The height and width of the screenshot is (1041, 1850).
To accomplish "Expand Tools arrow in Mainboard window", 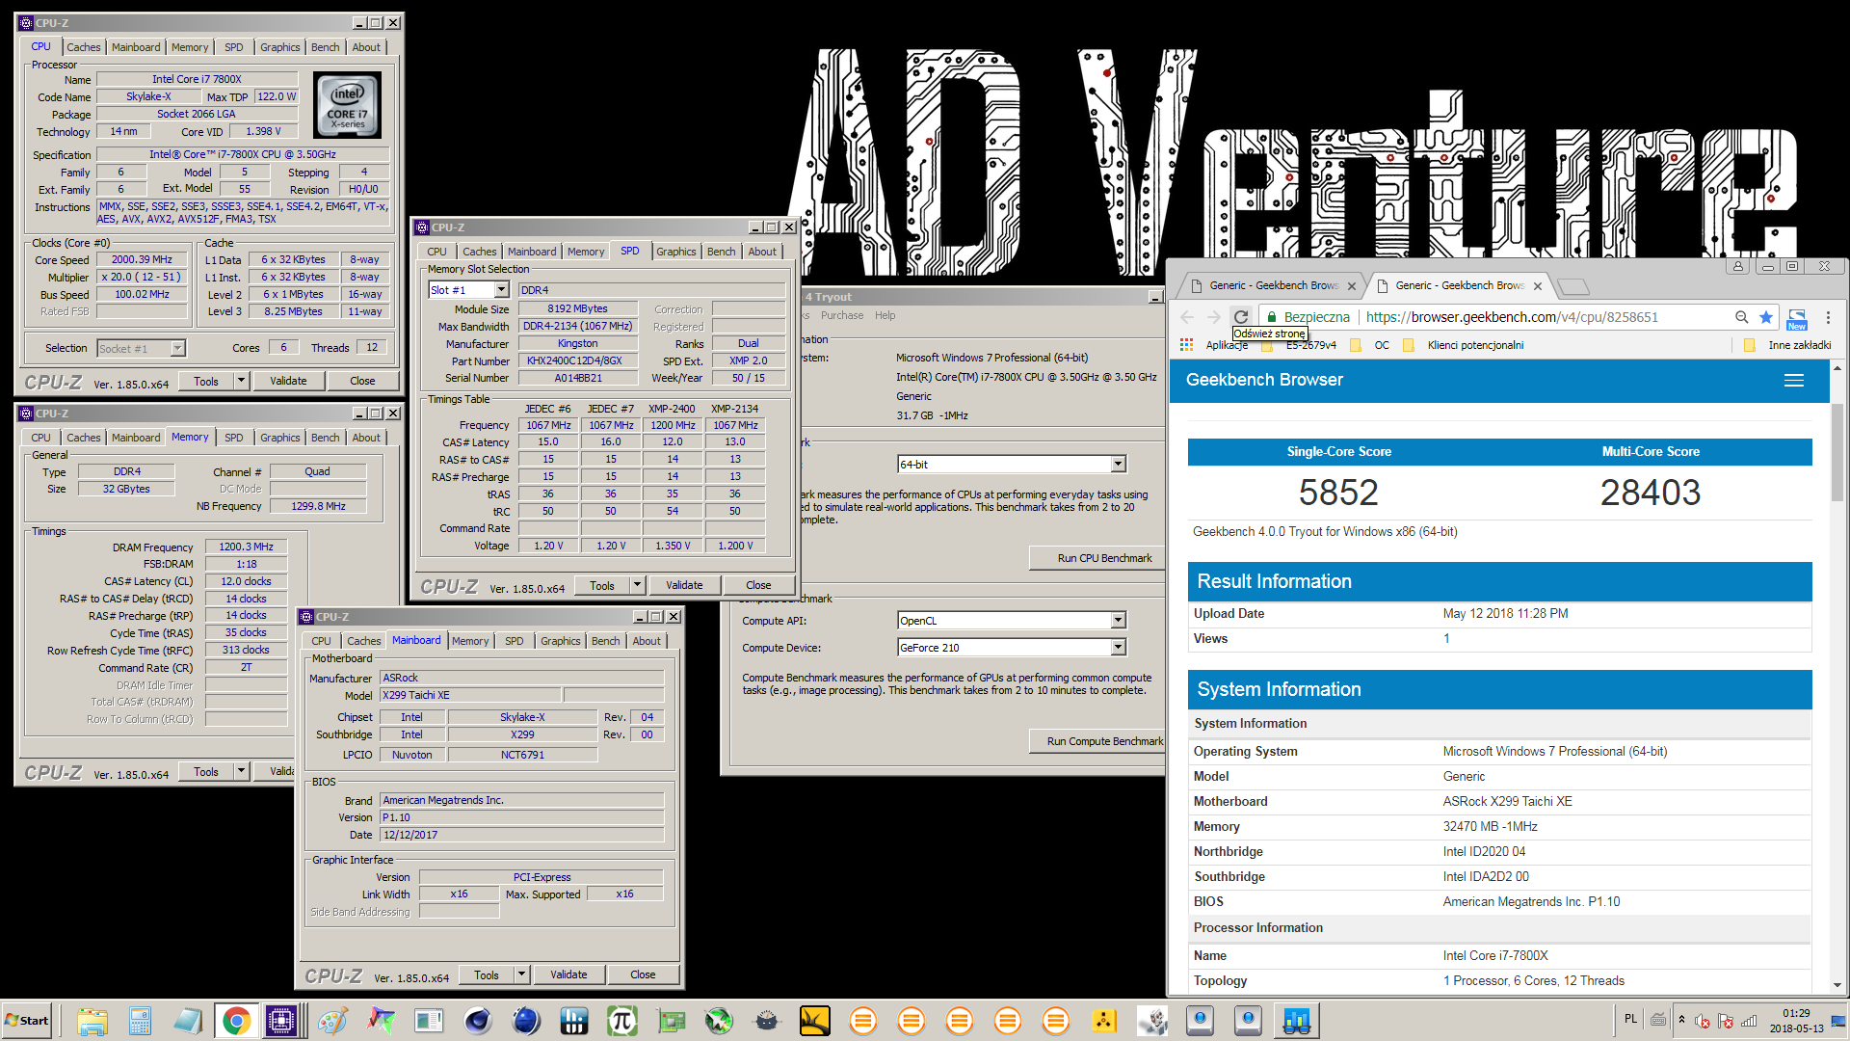I will tap(521, 974).
